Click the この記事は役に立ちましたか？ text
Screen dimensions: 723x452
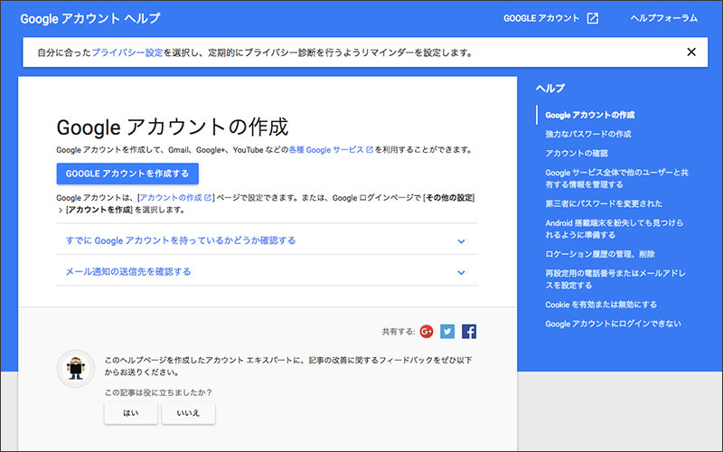coord(158,392)
